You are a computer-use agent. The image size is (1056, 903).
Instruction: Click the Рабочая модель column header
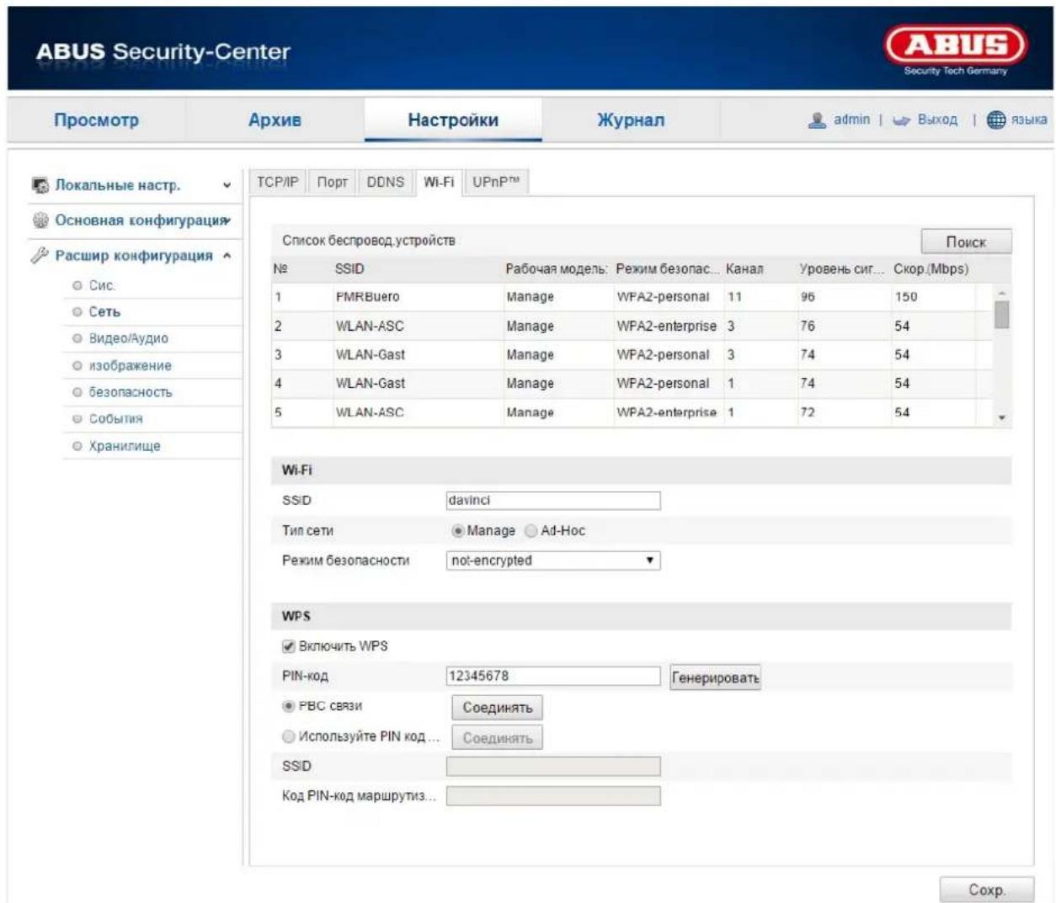[x=556, y=269]
